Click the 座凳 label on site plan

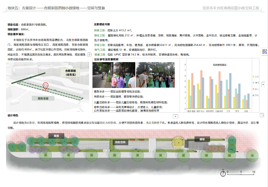click(x=56, y=136)
